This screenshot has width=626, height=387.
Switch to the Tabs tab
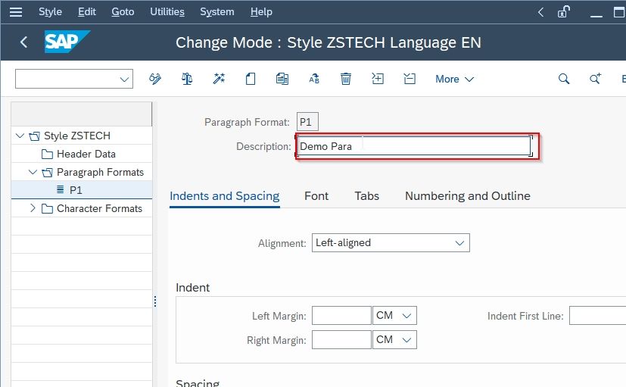366,196
